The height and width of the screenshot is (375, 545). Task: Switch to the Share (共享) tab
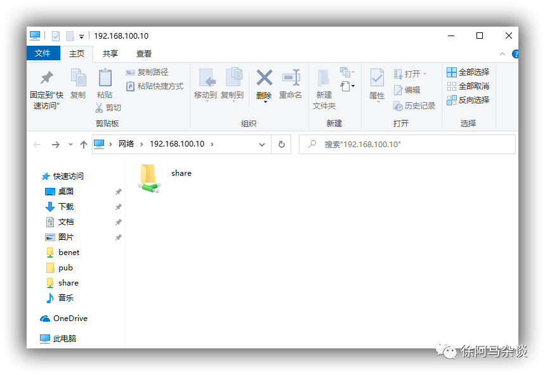click(110, 54)
